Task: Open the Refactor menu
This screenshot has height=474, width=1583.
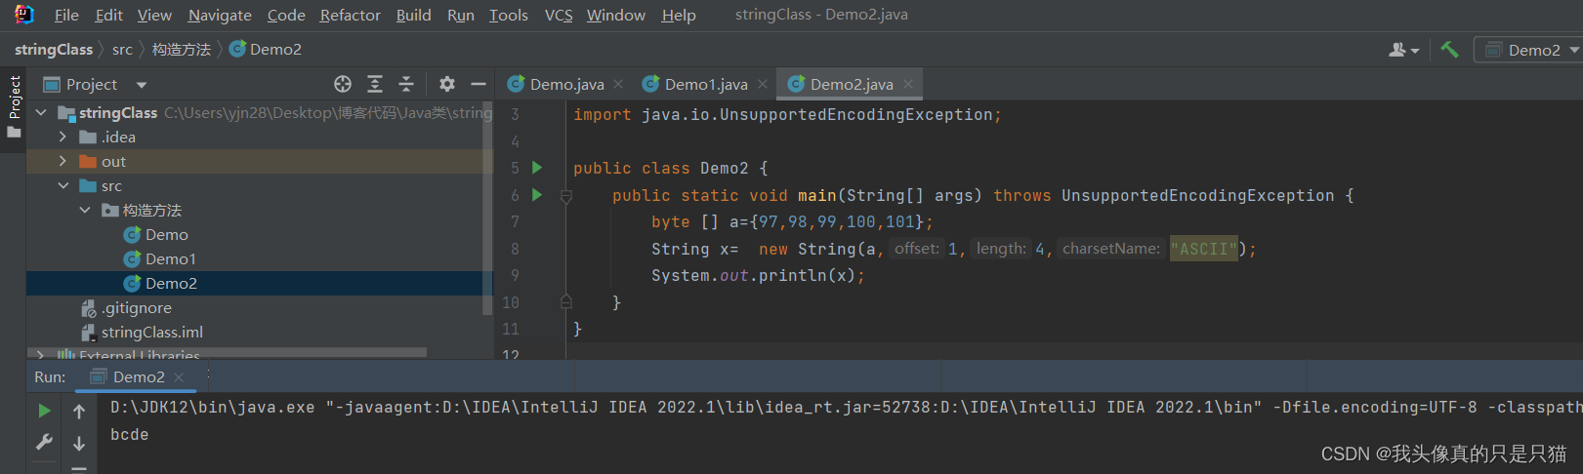Action: click(351, 15)
